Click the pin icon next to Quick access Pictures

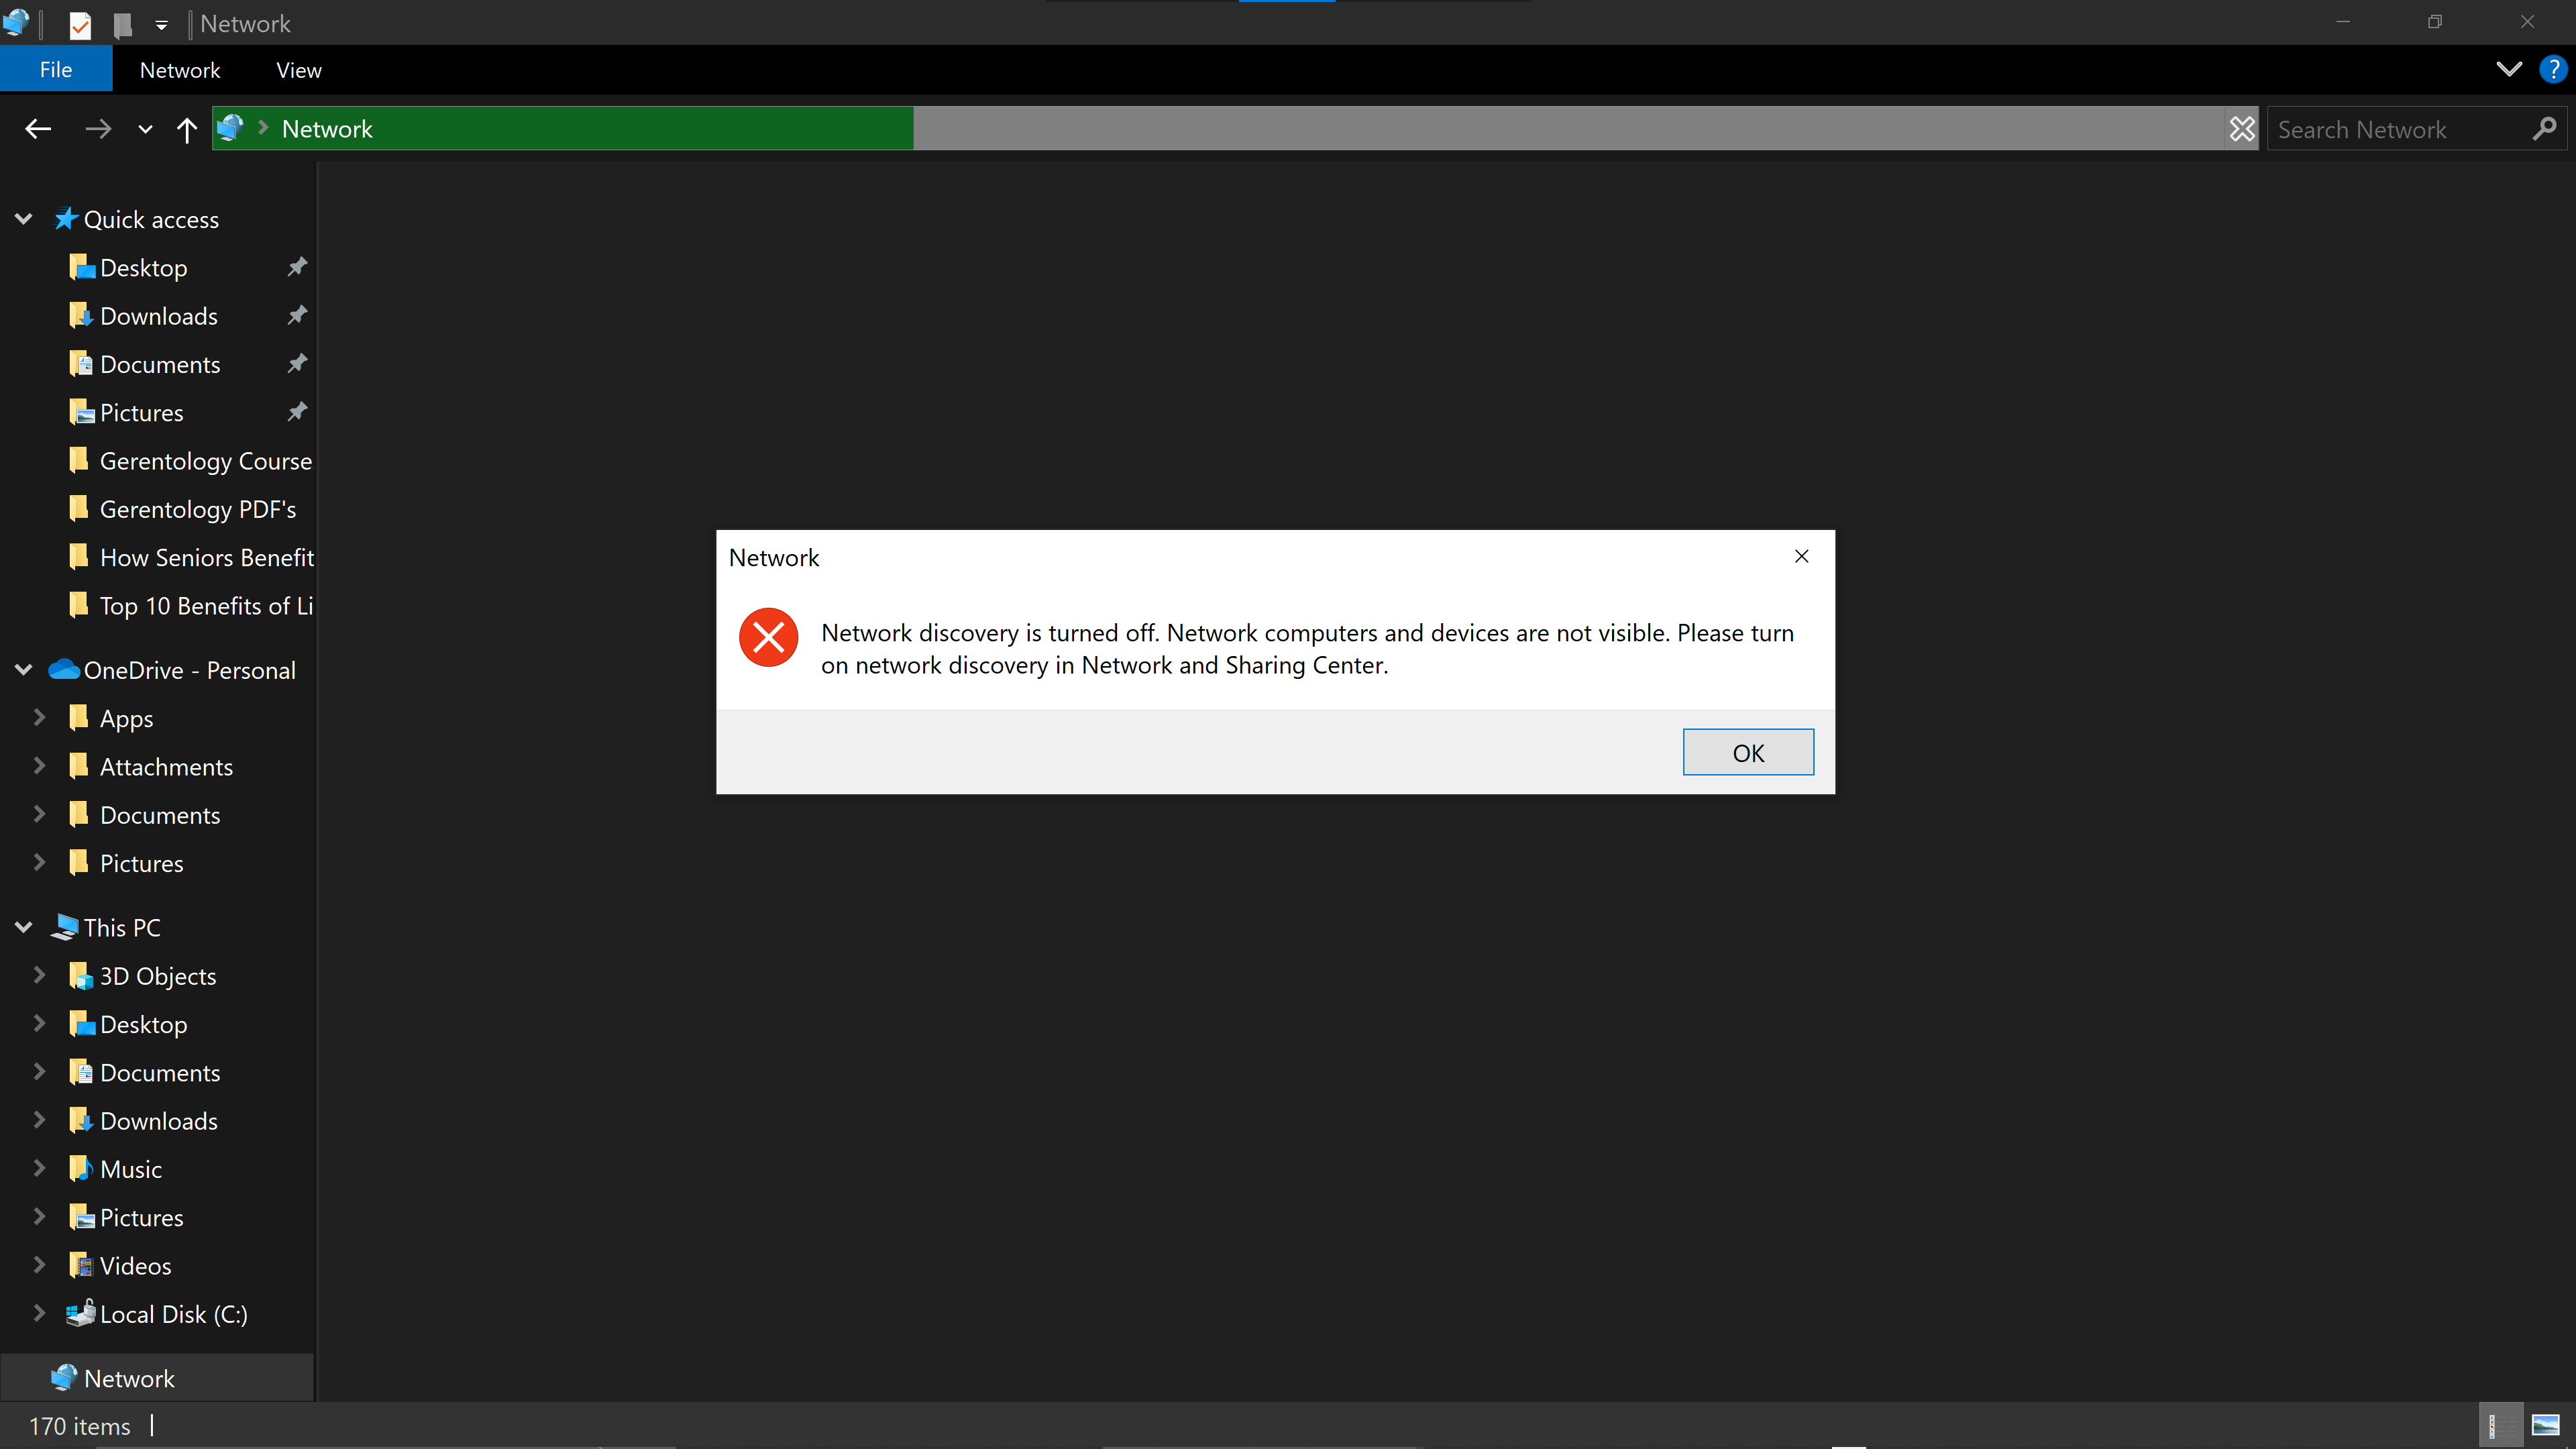click(x=297, y=411)
